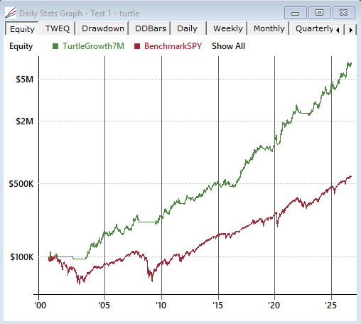Open the Drawdown tab

103,28
